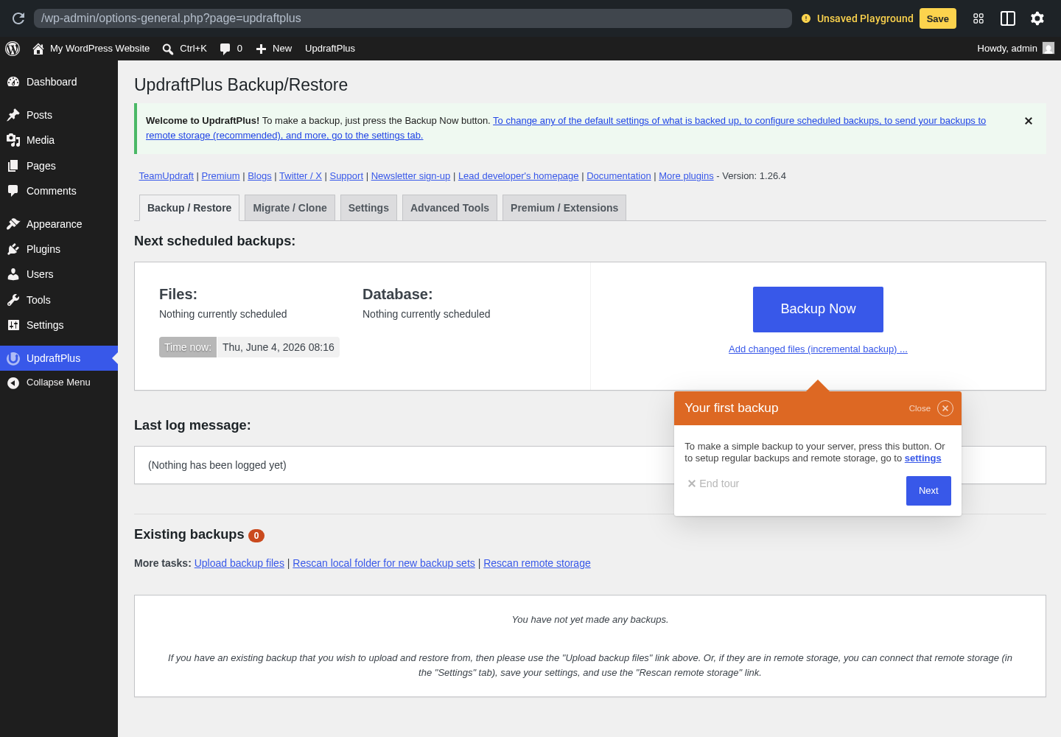Open the Documentation link

click(x=619, y=176)
